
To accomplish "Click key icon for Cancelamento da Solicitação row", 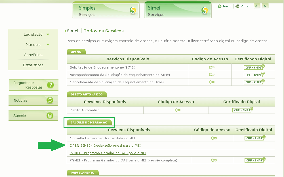I will click(x=212, y=82).
